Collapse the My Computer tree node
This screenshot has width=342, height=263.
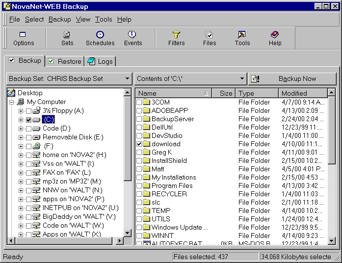[12, 102]
